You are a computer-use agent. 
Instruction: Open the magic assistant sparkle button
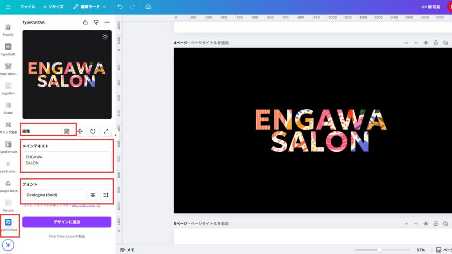coord(8,245)
